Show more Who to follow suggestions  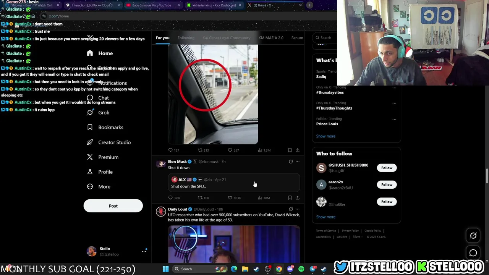[326, 217]
